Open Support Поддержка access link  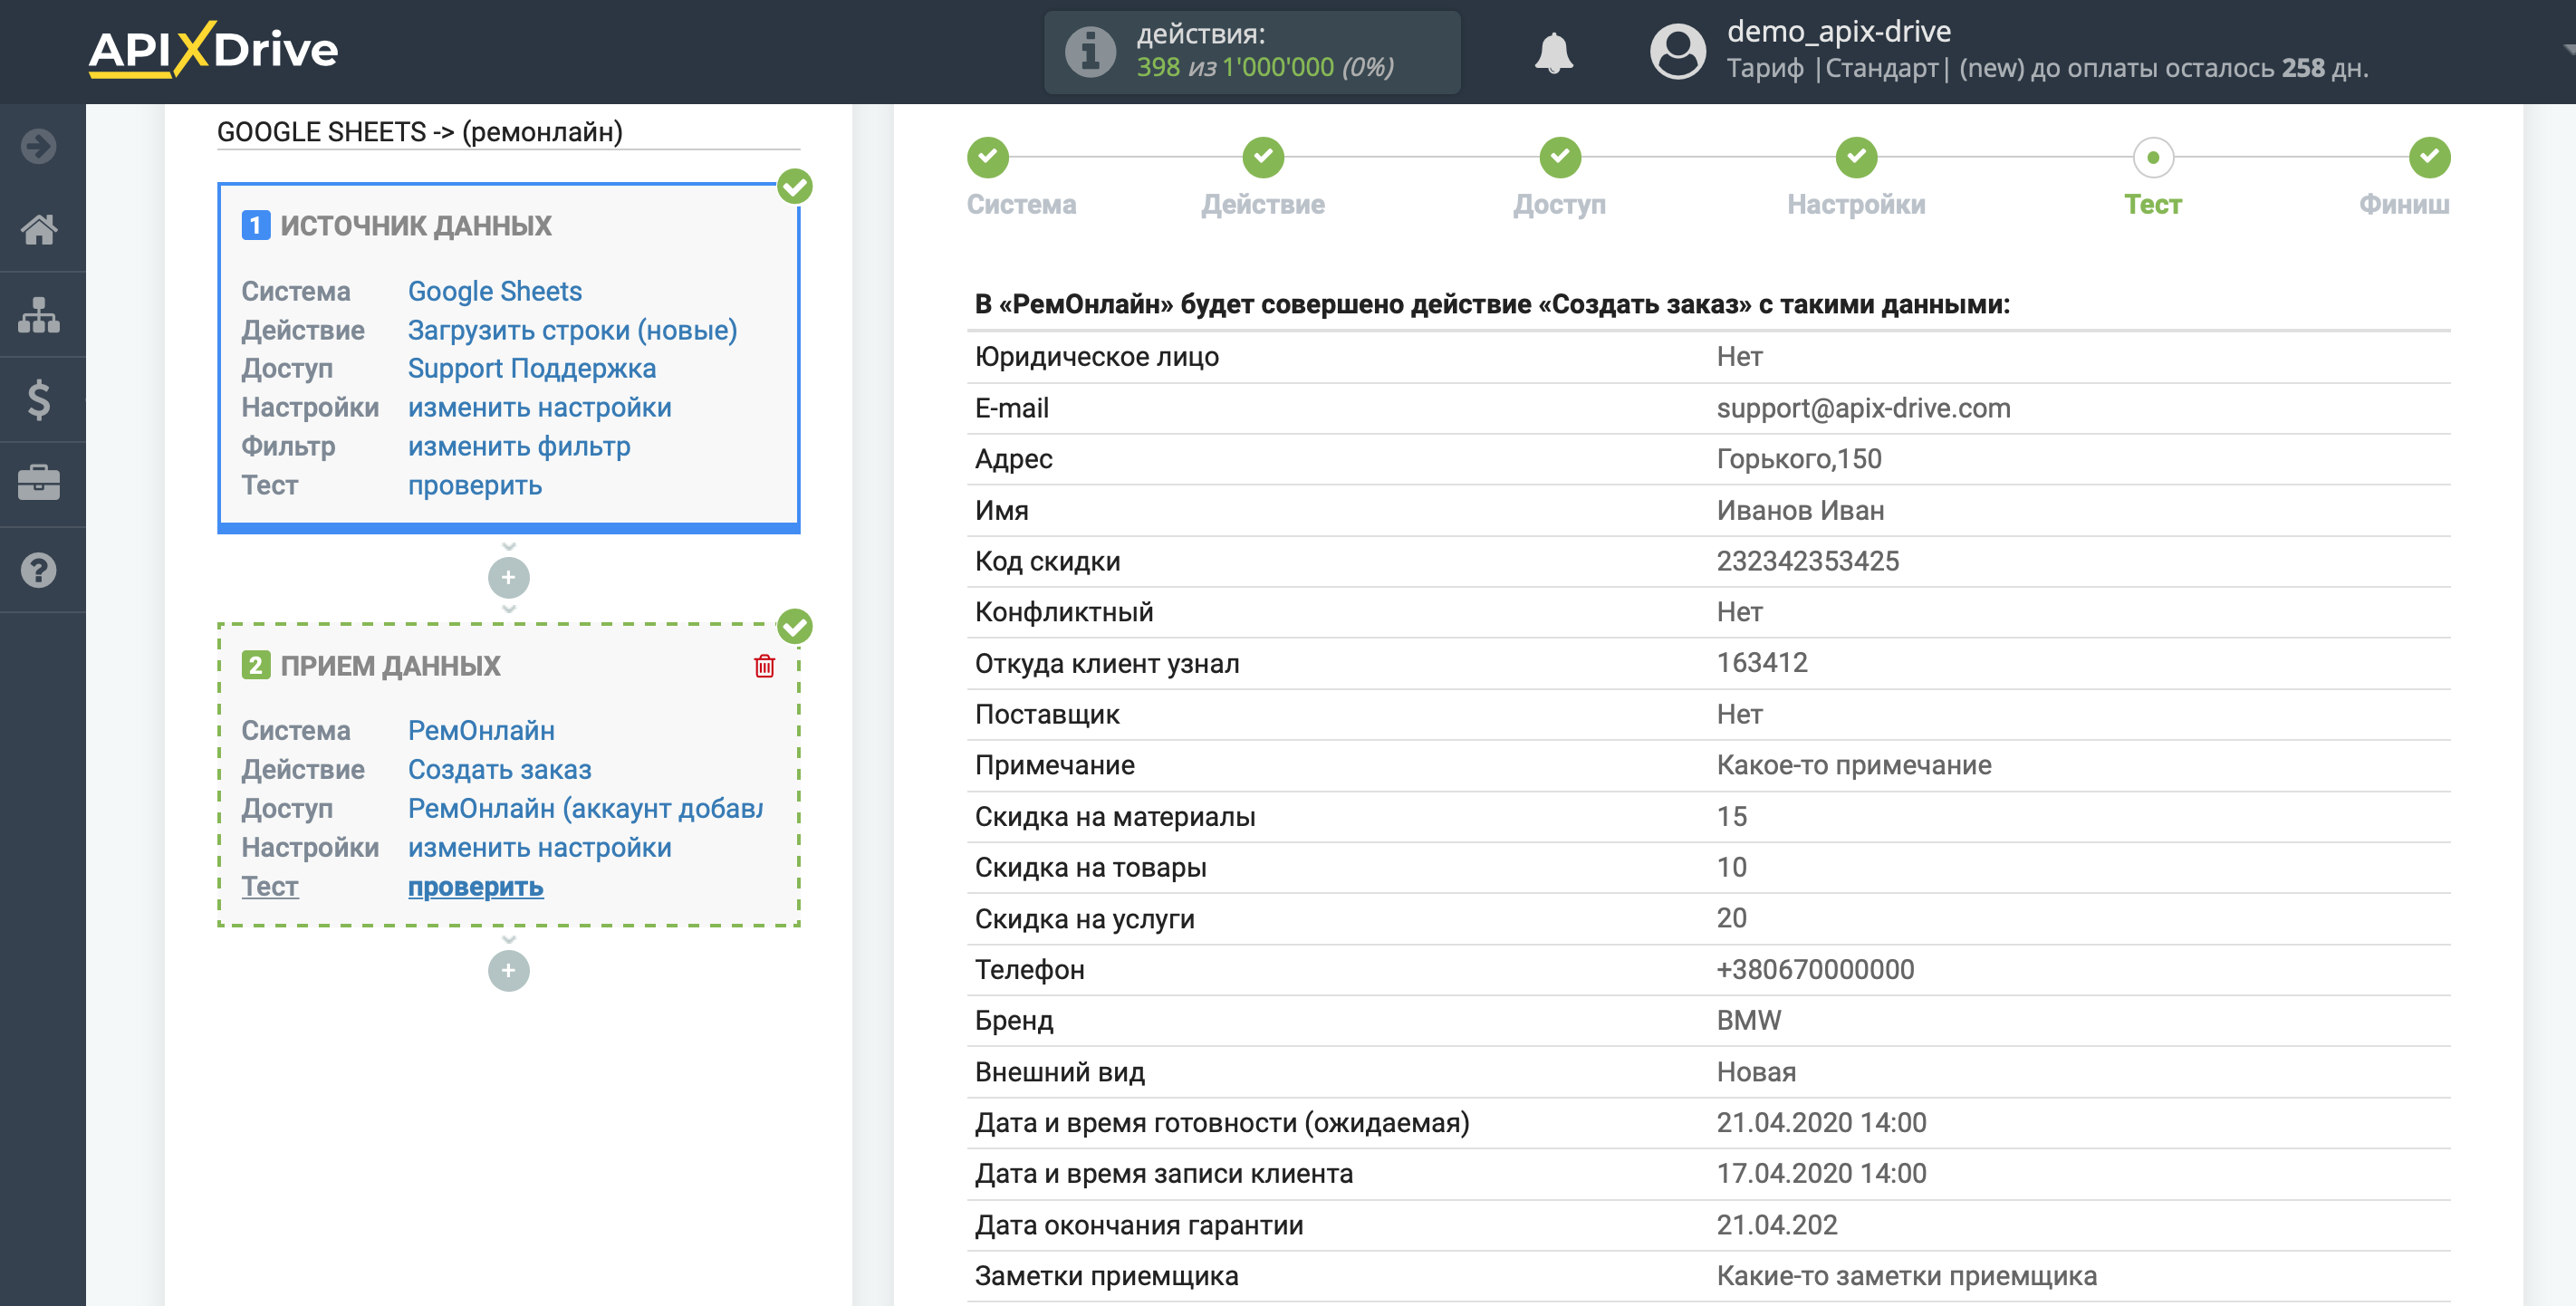(x=532, y=369)
